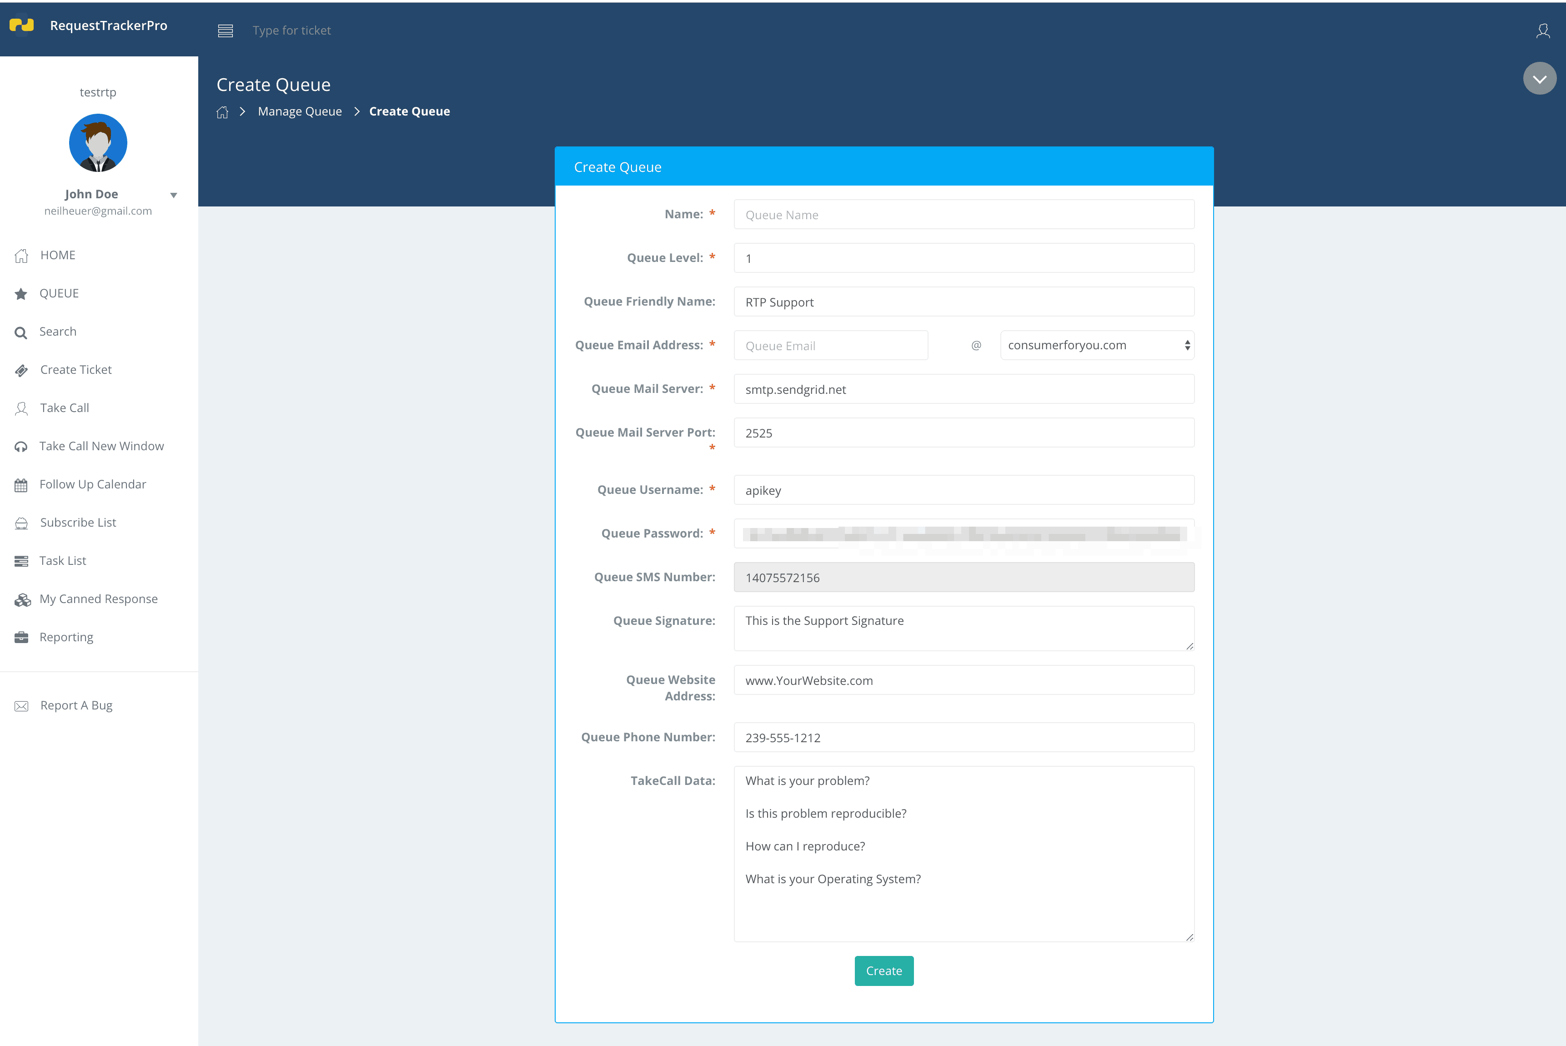
Task: Click the circular chevron collapse control
Action: click(x=1540, y=78)
